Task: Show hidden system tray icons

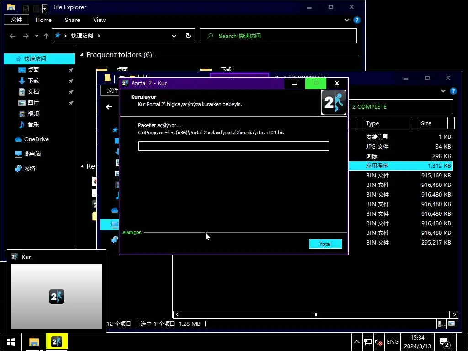Action: click(356, 342)
